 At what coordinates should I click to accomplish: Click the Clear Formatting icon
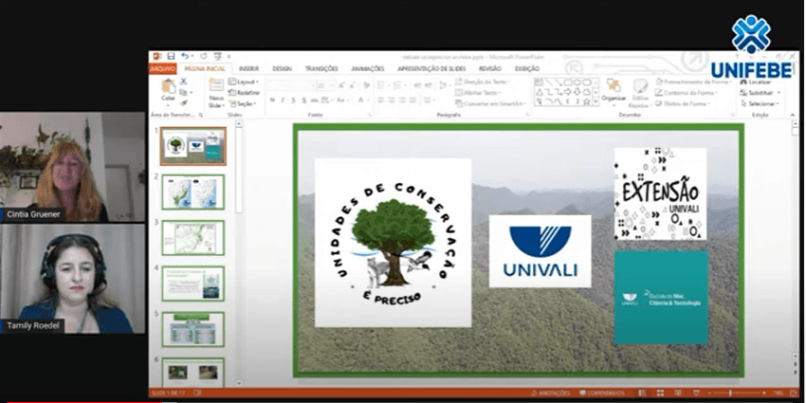(367, 85)
